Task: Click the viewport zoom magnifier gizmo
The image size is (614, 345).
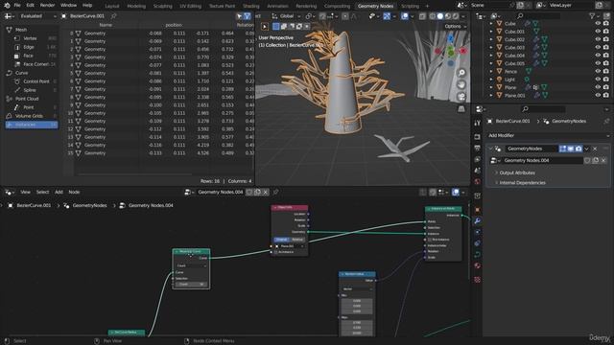Action: click(x=461, y=73)
